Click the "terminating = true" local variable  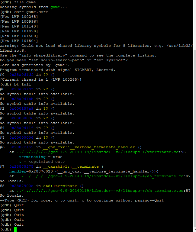(41, 157)
